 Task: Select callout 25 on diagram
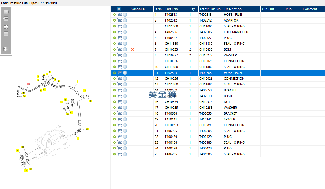31,169
